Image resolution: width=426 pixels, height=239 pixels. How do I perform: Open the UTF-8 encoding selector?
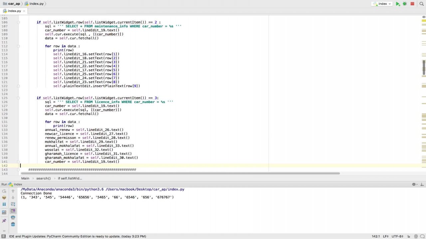[397, 236]
